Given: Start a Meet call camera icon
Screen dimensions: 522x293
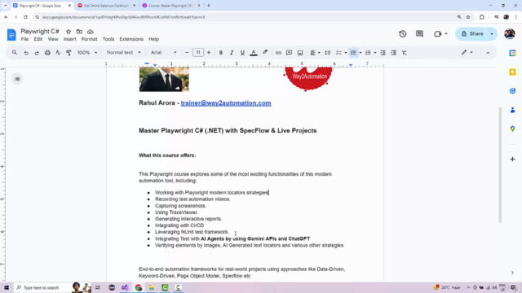Looking at the screenshot, I should pos(437,34).
